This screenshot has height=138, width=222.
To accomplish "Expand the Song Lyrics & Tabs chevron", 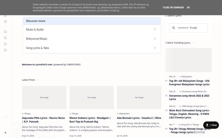I will (x=155, y=48).
